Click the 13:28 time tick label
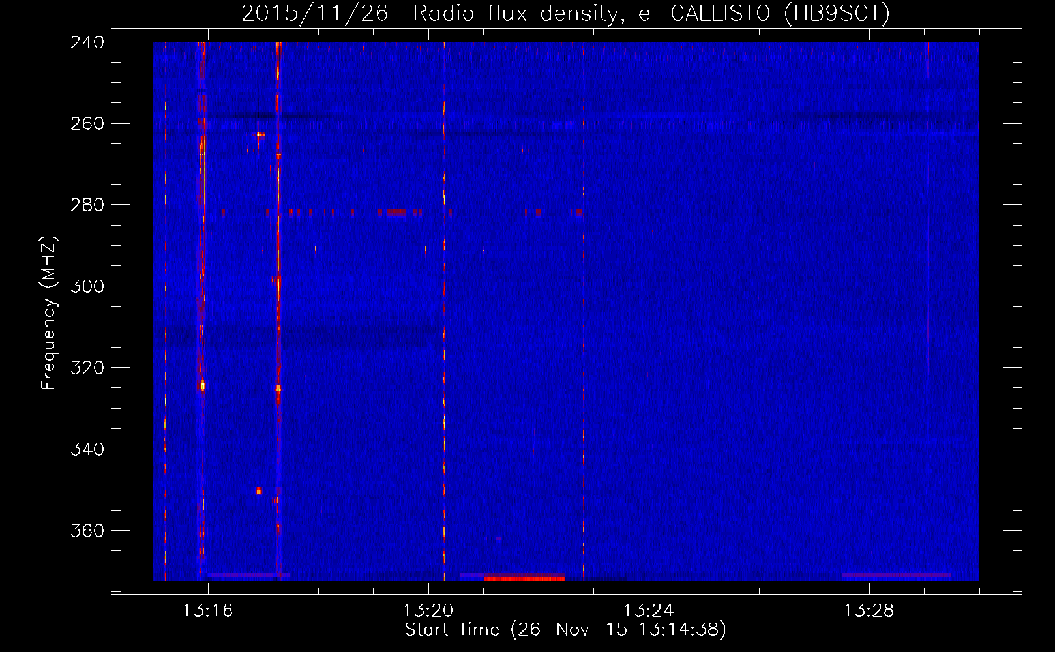The image size is (1055, 652). click(x=869, y=611)
